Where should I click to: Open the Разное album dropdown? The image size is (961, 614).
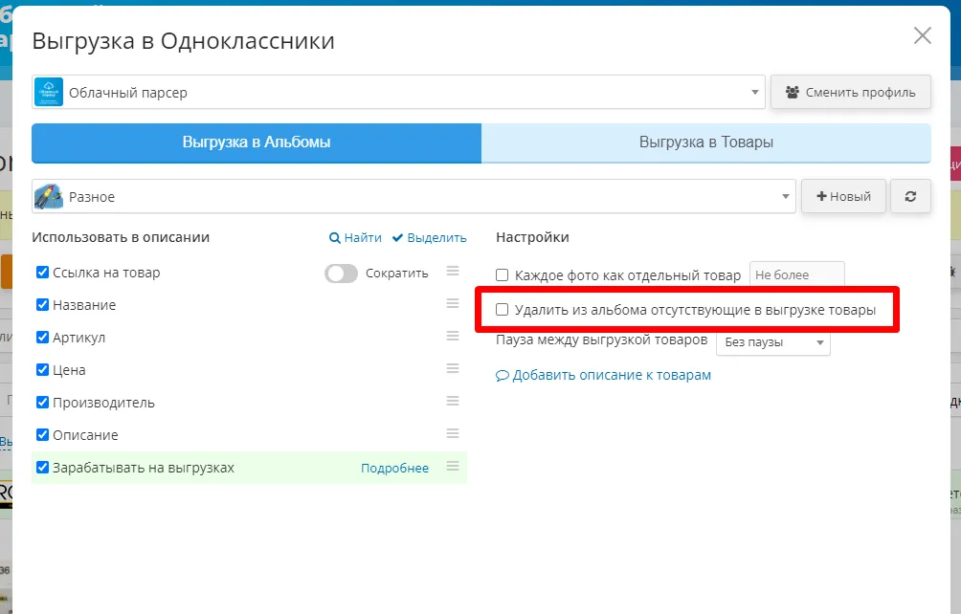413,196
